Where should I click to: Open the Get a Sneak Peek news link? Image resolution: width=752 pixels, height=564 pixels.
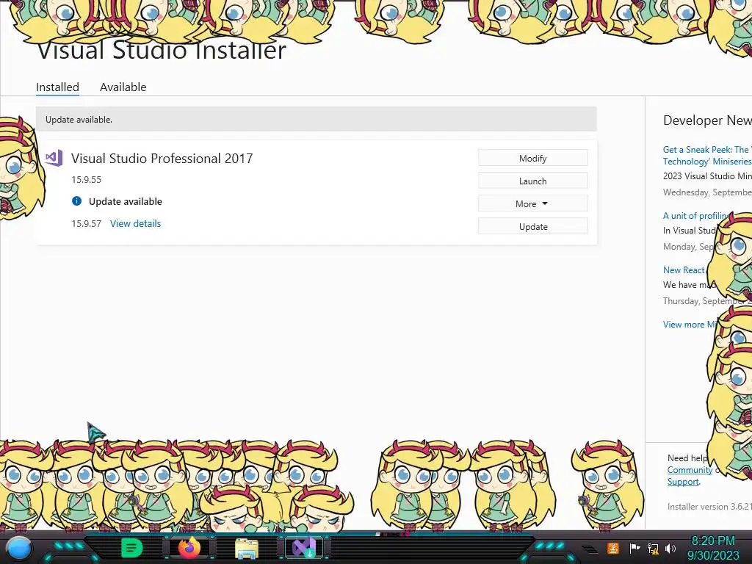coord(707,156)
